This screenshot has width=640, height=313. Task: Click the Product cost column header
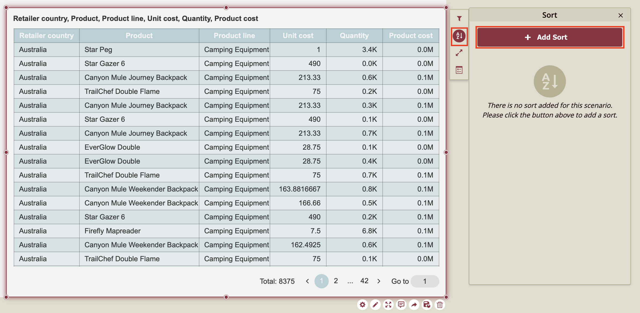(411, 36)
